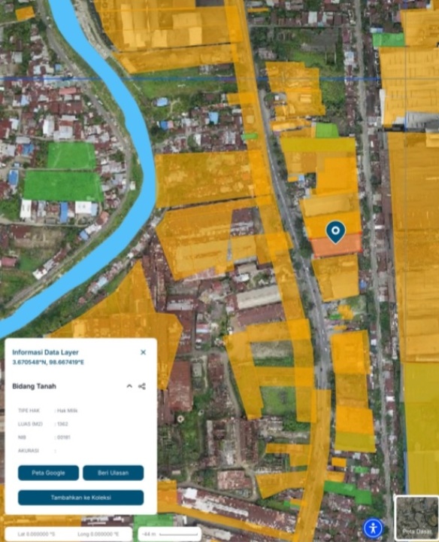Screen dimensions: 439x542
Task: Click the map scale bar
Action: coord(170,534)
